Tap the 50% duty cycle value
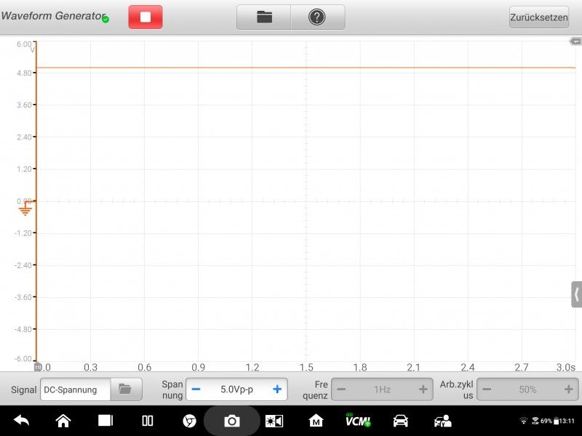582x436 pixels. click(x=527, y=389)
